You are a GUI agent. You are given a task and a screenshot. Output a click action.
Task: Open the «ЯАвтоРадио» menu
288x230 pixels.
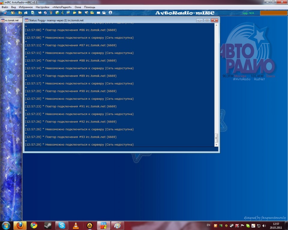tap(62, 7)
